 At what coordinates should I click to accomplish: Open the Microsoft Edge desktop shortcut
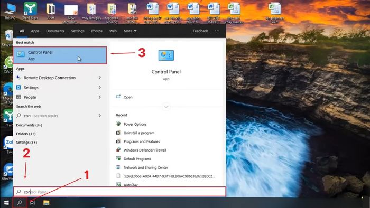pos(8,93)
